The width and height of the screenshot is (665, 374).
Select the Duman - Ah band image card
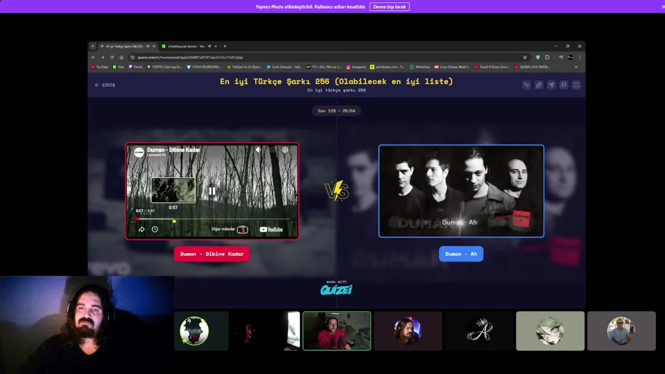coord(461,191)
